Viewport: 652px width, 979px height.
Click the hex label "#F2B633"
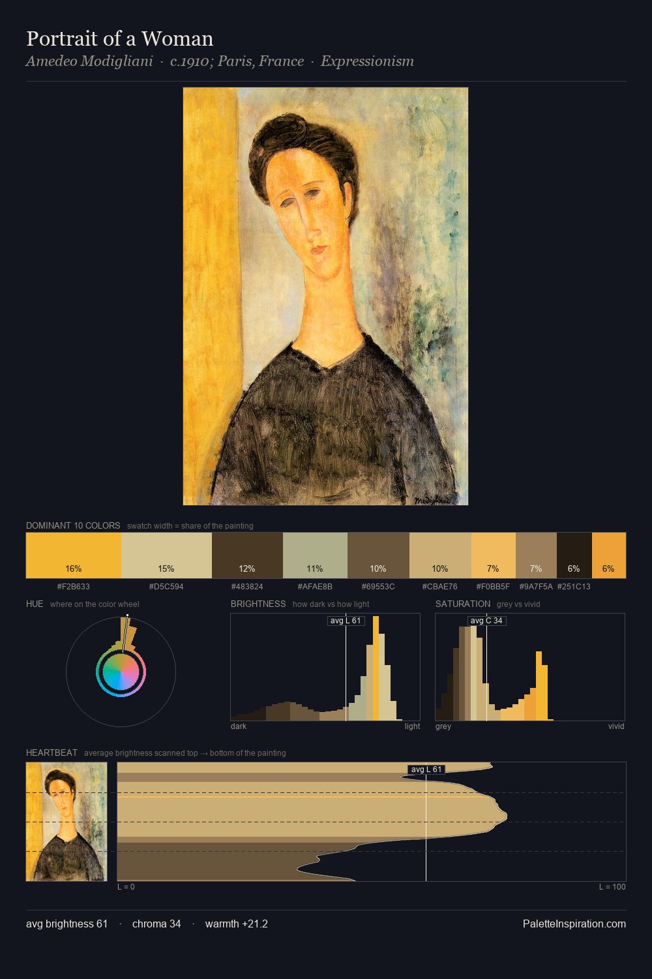point(74,587)
